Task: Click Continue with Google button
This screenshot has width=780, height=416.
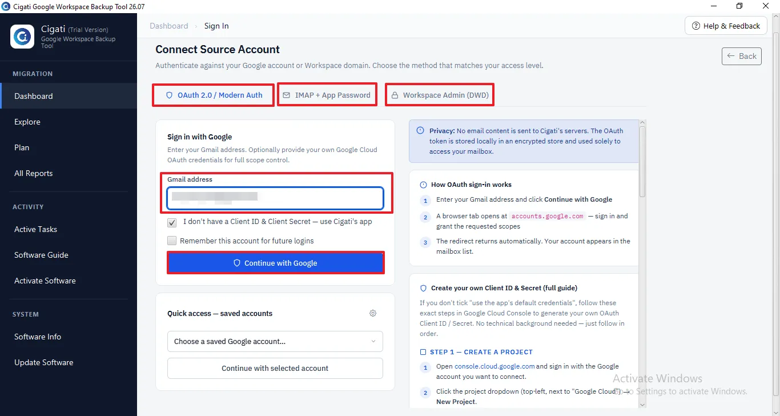Action: pos(275,263)
